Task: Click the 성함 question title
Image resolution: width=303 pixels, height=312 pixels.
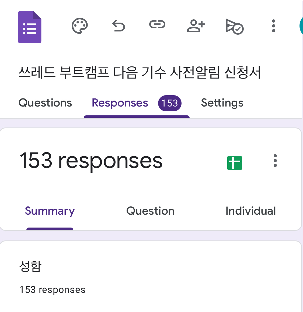Action: (x=30, y=266)
